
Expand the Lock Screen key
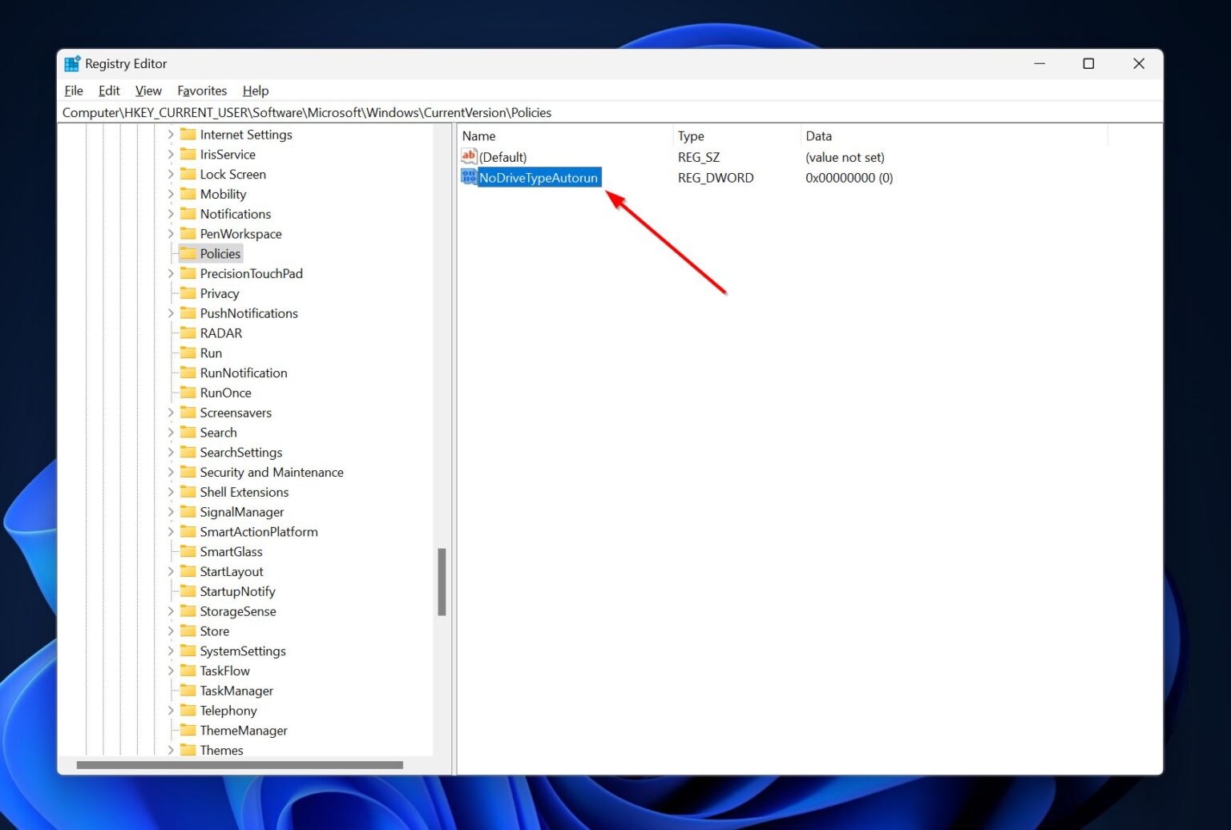click(170, 174)
